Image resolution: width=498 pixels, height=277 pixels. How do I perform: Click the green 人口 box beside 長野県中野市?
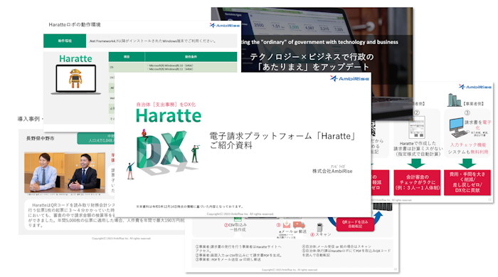coord(96,138)
